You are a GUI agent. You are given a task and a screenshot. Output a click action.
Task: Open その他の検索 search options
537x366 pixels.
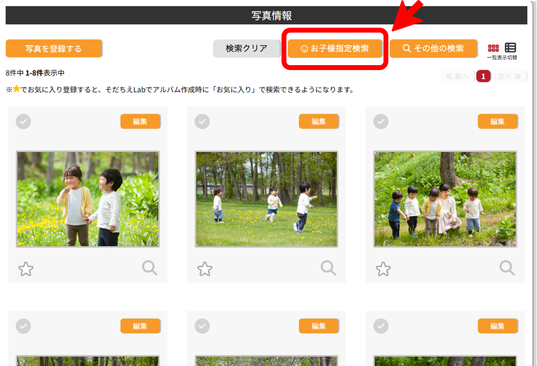coord(433,48)
